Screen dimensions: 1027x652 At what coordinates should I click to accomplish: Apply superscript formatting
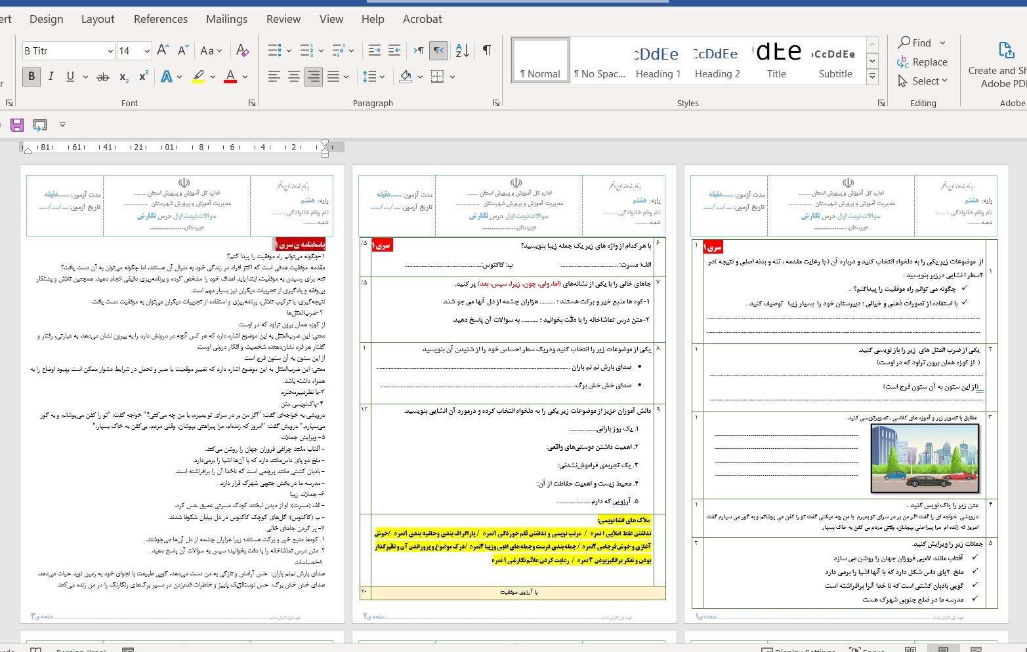[142, 77]
